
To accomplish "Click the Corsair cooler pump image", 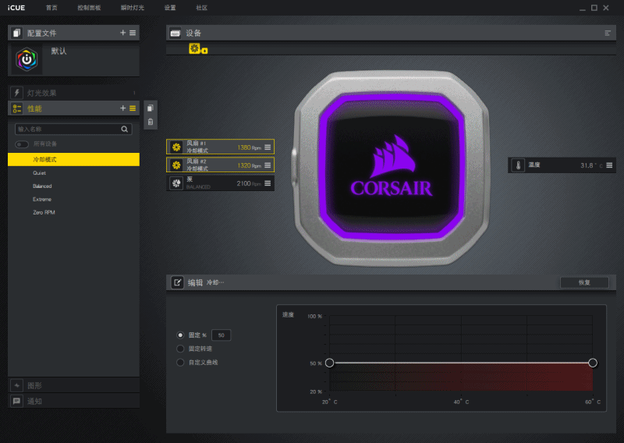I will (x=392, y=167).
